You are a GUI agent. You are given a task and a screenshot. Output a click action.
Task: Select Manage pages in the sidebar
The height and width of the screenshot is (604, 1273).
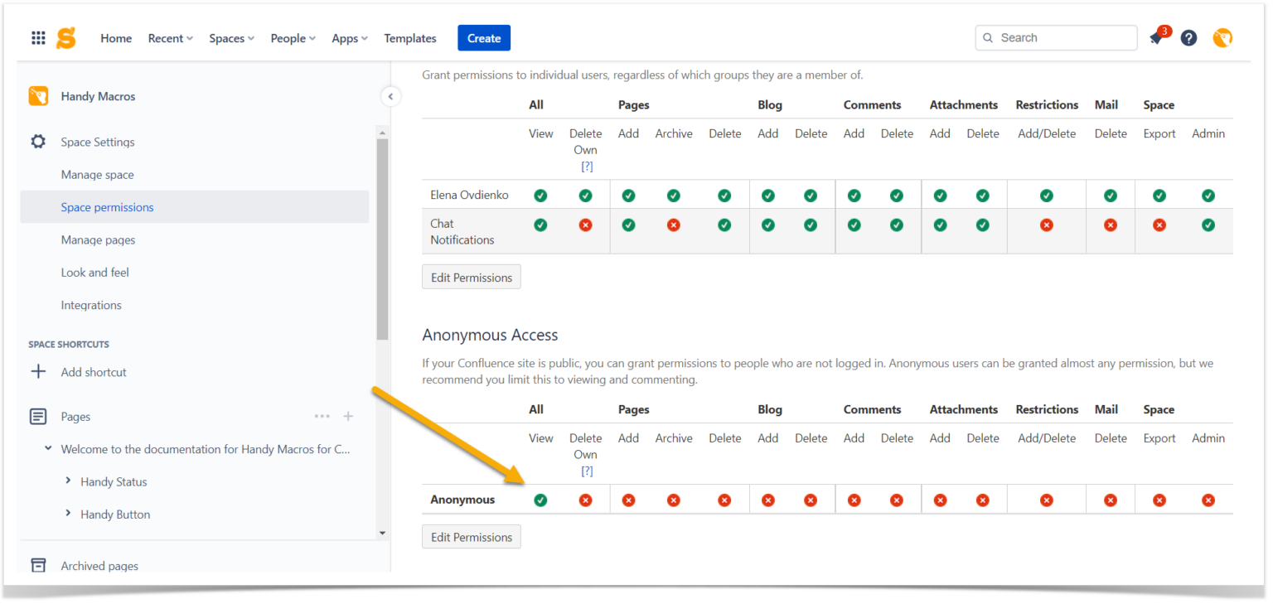(x=97, y=239)
